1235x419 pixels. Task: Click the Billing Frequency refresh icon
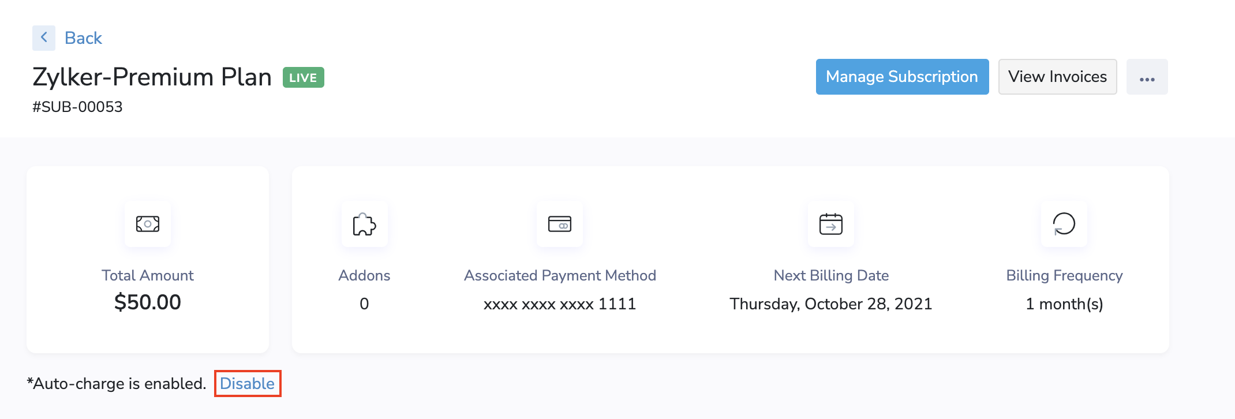coord(1064,224)
